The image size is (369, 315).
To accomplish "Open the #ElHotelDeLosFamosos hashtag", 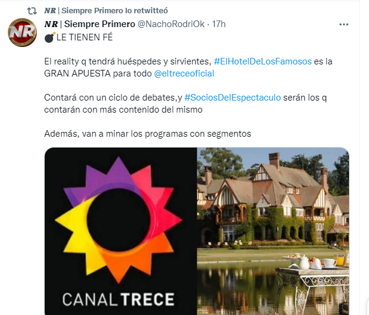I will coord(263,61).
